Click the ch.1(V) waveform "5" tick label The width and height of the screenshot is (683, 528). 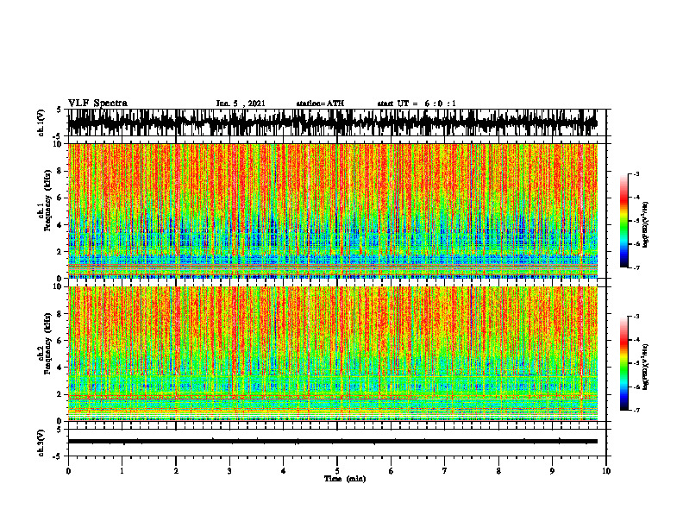(x=60, y=110)
